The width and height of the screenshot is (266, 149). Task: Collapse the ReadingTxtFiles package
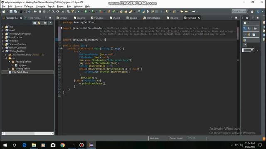pos(9,62)
